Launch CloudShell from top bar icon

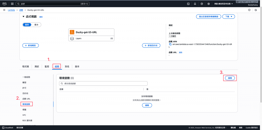(188, 4)
